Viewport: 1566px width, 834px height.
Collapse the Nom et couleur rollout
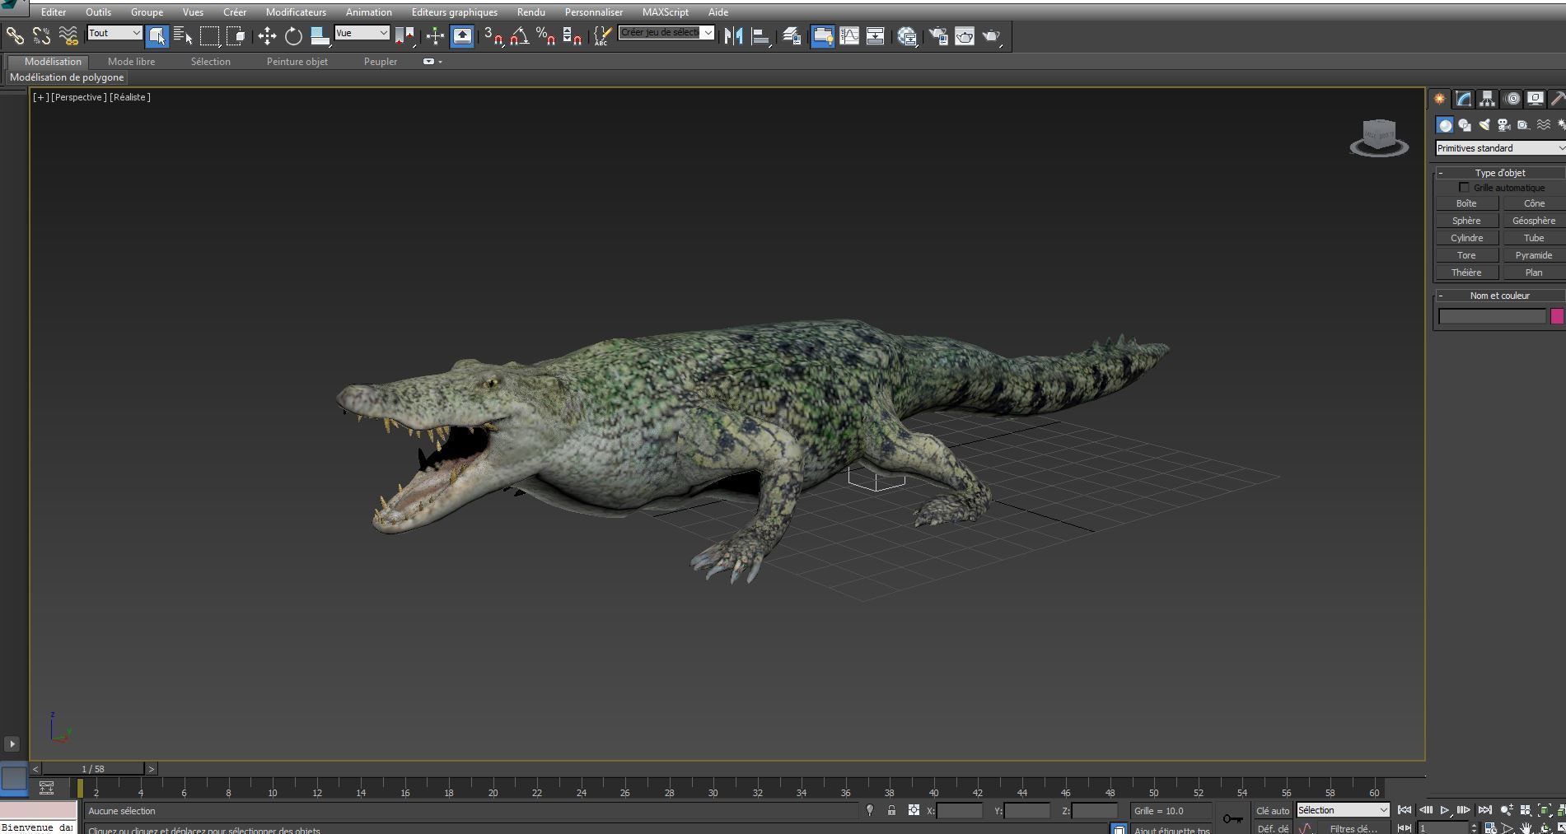pos(1499,296)
